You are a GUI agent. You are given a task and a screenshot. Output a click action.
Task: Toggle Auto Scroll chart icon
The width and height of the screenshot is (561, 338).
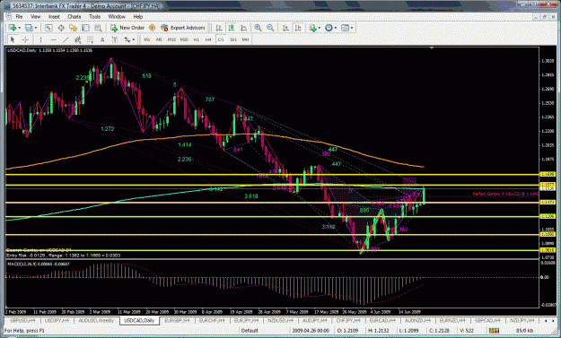[285, 28]
